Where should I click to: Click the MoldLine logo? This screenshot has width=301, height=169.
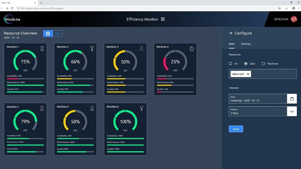coord(12,19)
